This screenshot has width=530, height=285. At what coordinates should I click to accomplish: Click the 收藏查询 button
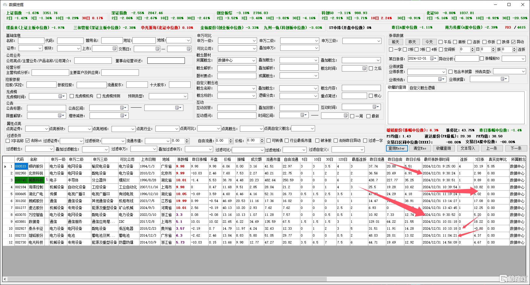point(443,148)
